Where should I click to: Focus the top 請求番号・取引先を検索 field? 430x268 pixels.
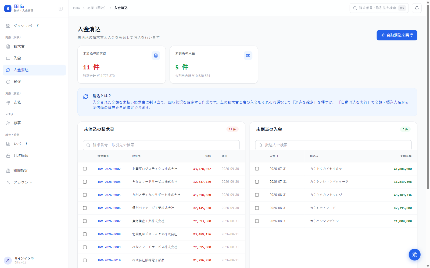click(x=379, y=8)
